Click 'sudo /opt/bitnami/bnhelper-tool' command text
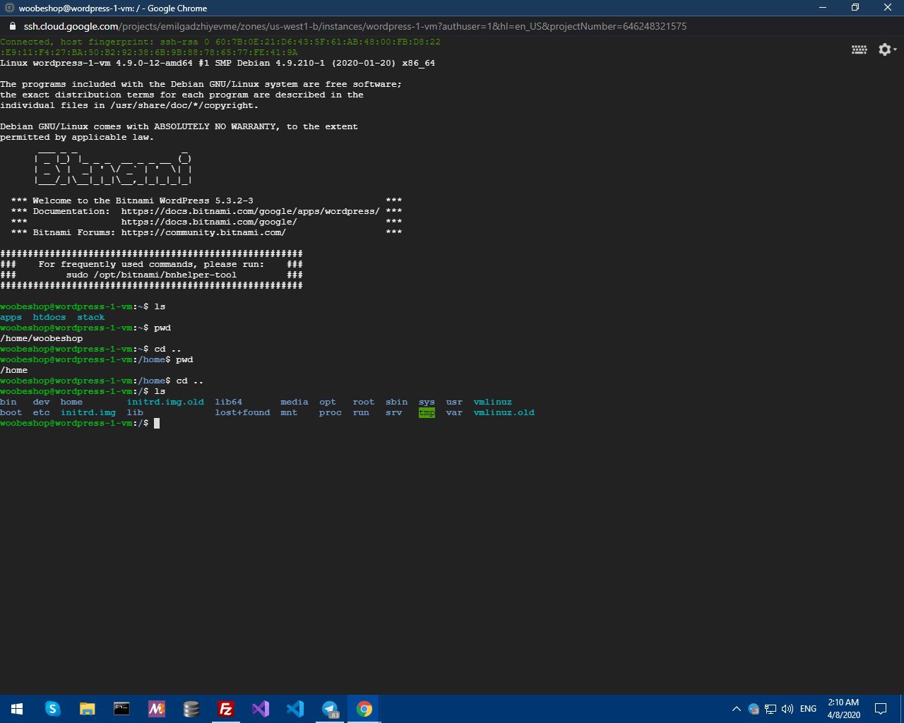 (152, 275)
